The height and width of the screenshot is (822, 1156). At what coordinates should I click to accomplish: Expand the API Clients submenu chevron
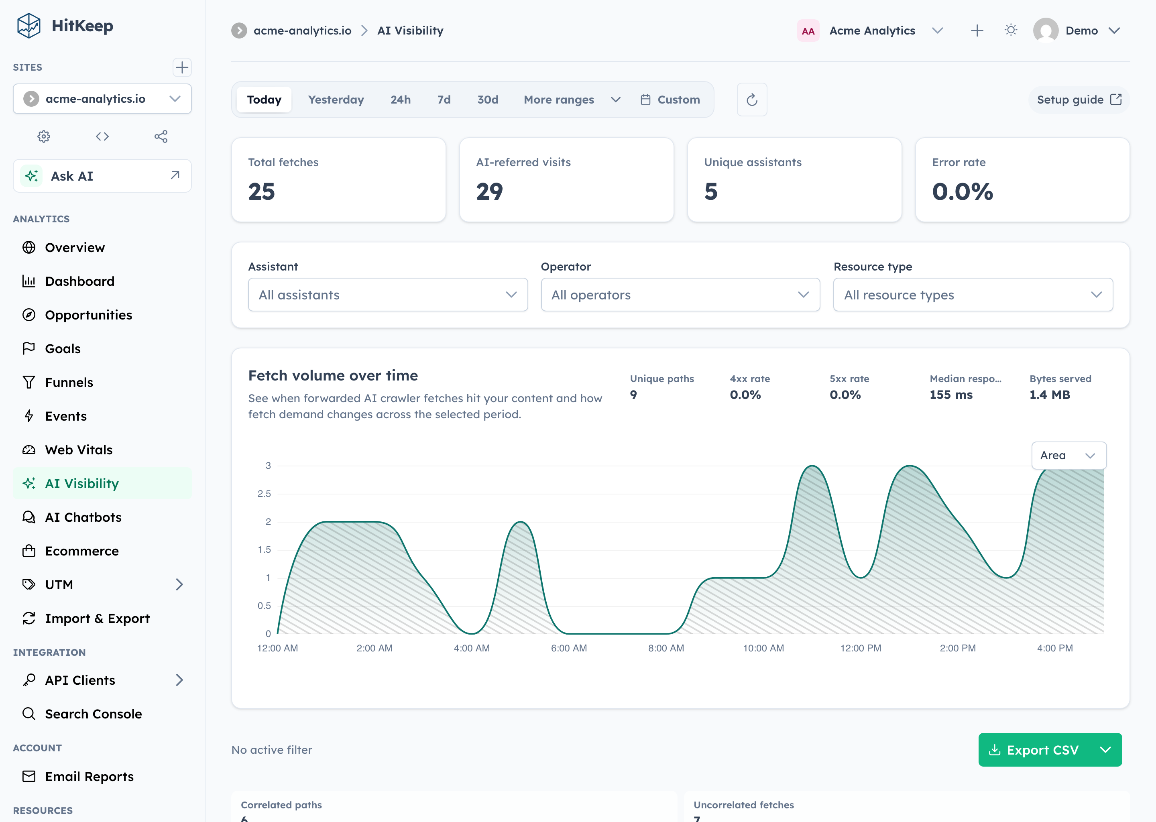[x=179, y=680]
